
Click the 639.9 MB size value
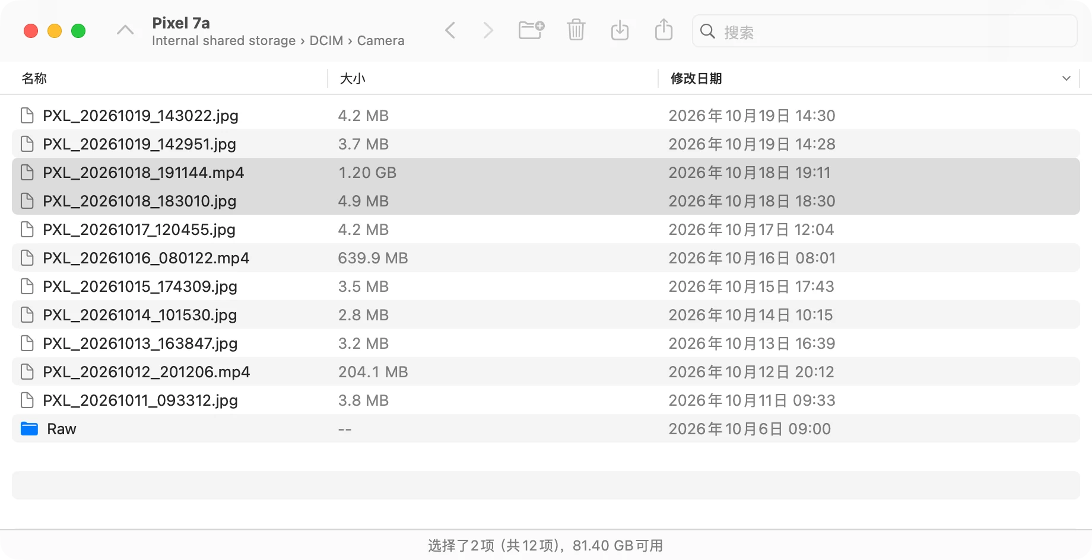pyautogui.click(x=373, y=257)
